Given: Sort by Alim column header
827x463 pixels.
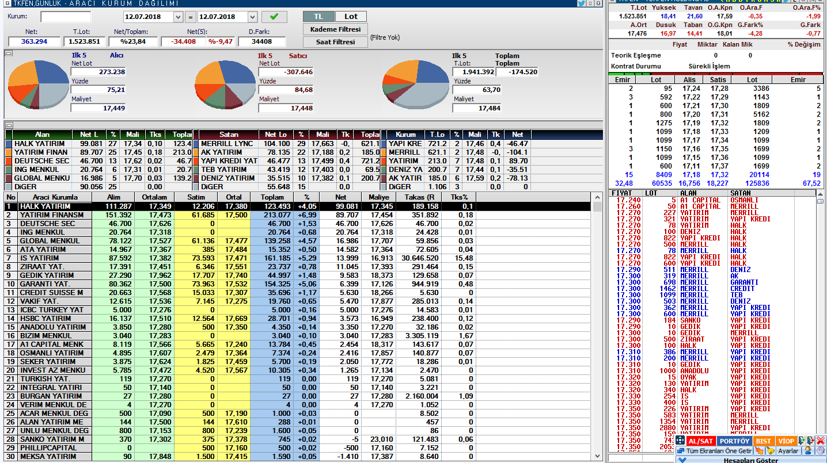Looking at the screenshot, I should [x=114, y=197].
